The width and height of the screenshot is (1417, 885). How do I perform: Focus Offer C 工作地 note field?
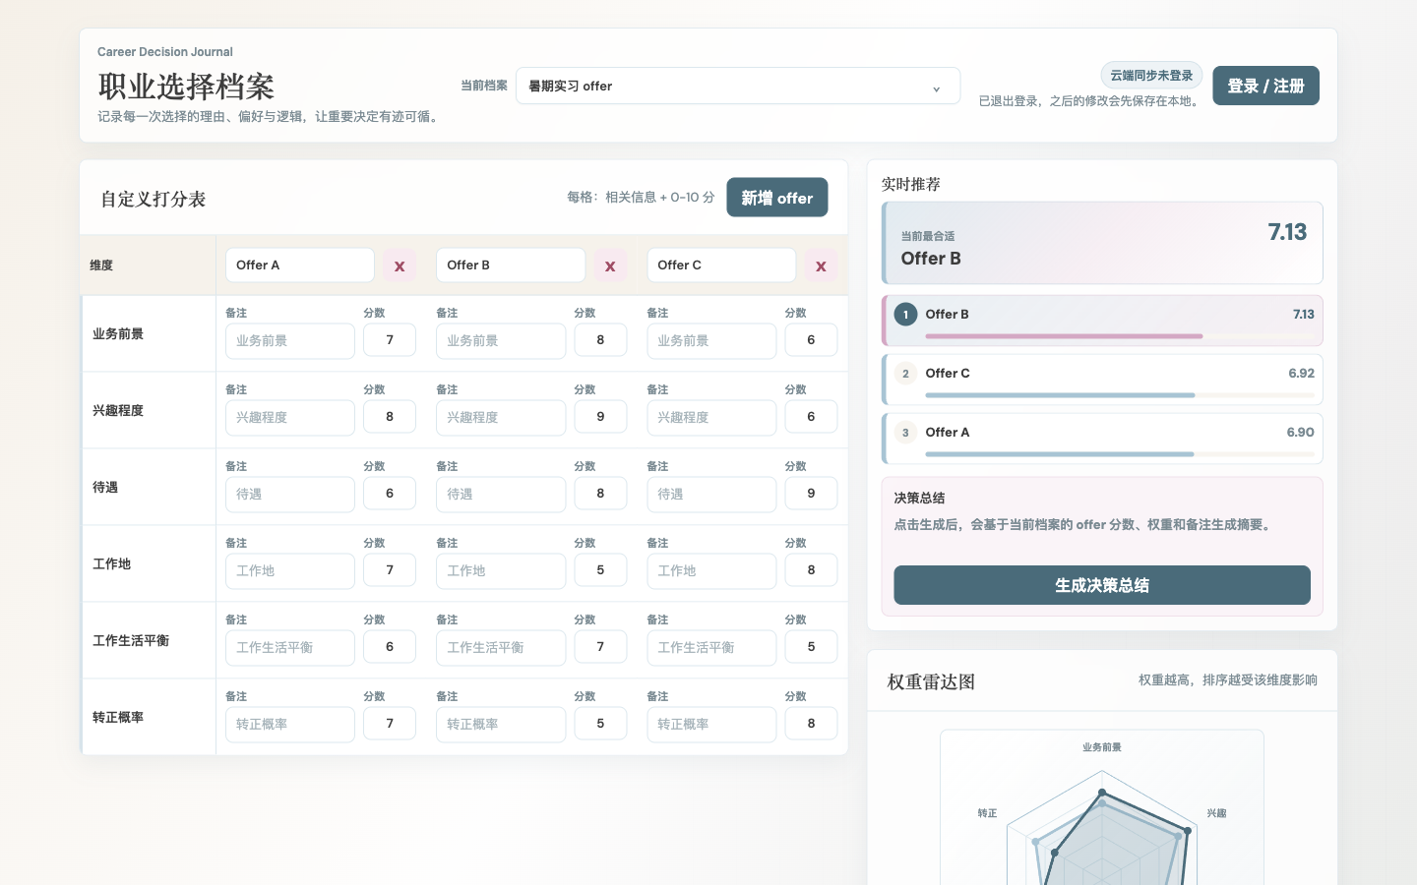point(711,571)
